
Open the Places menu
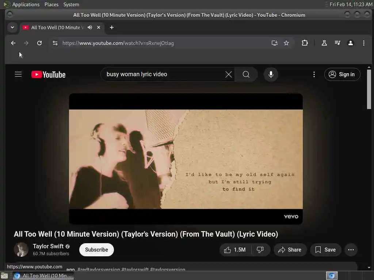[x=51, y=4]
